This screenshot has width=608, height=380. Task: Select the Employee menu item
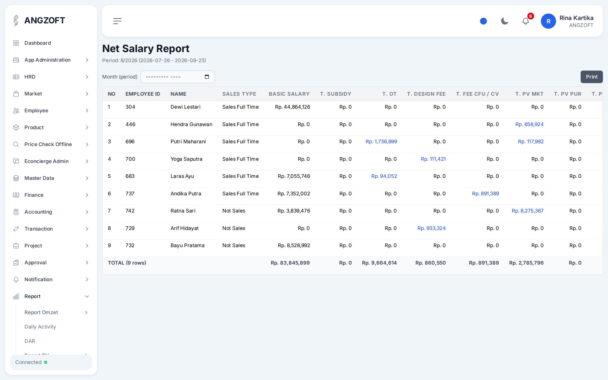point(51,111)
